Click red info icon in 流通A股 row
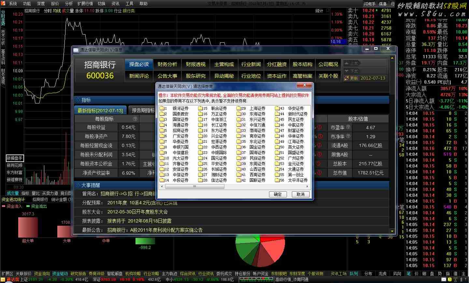Screen dimensions: 469x283 (320, 145)
